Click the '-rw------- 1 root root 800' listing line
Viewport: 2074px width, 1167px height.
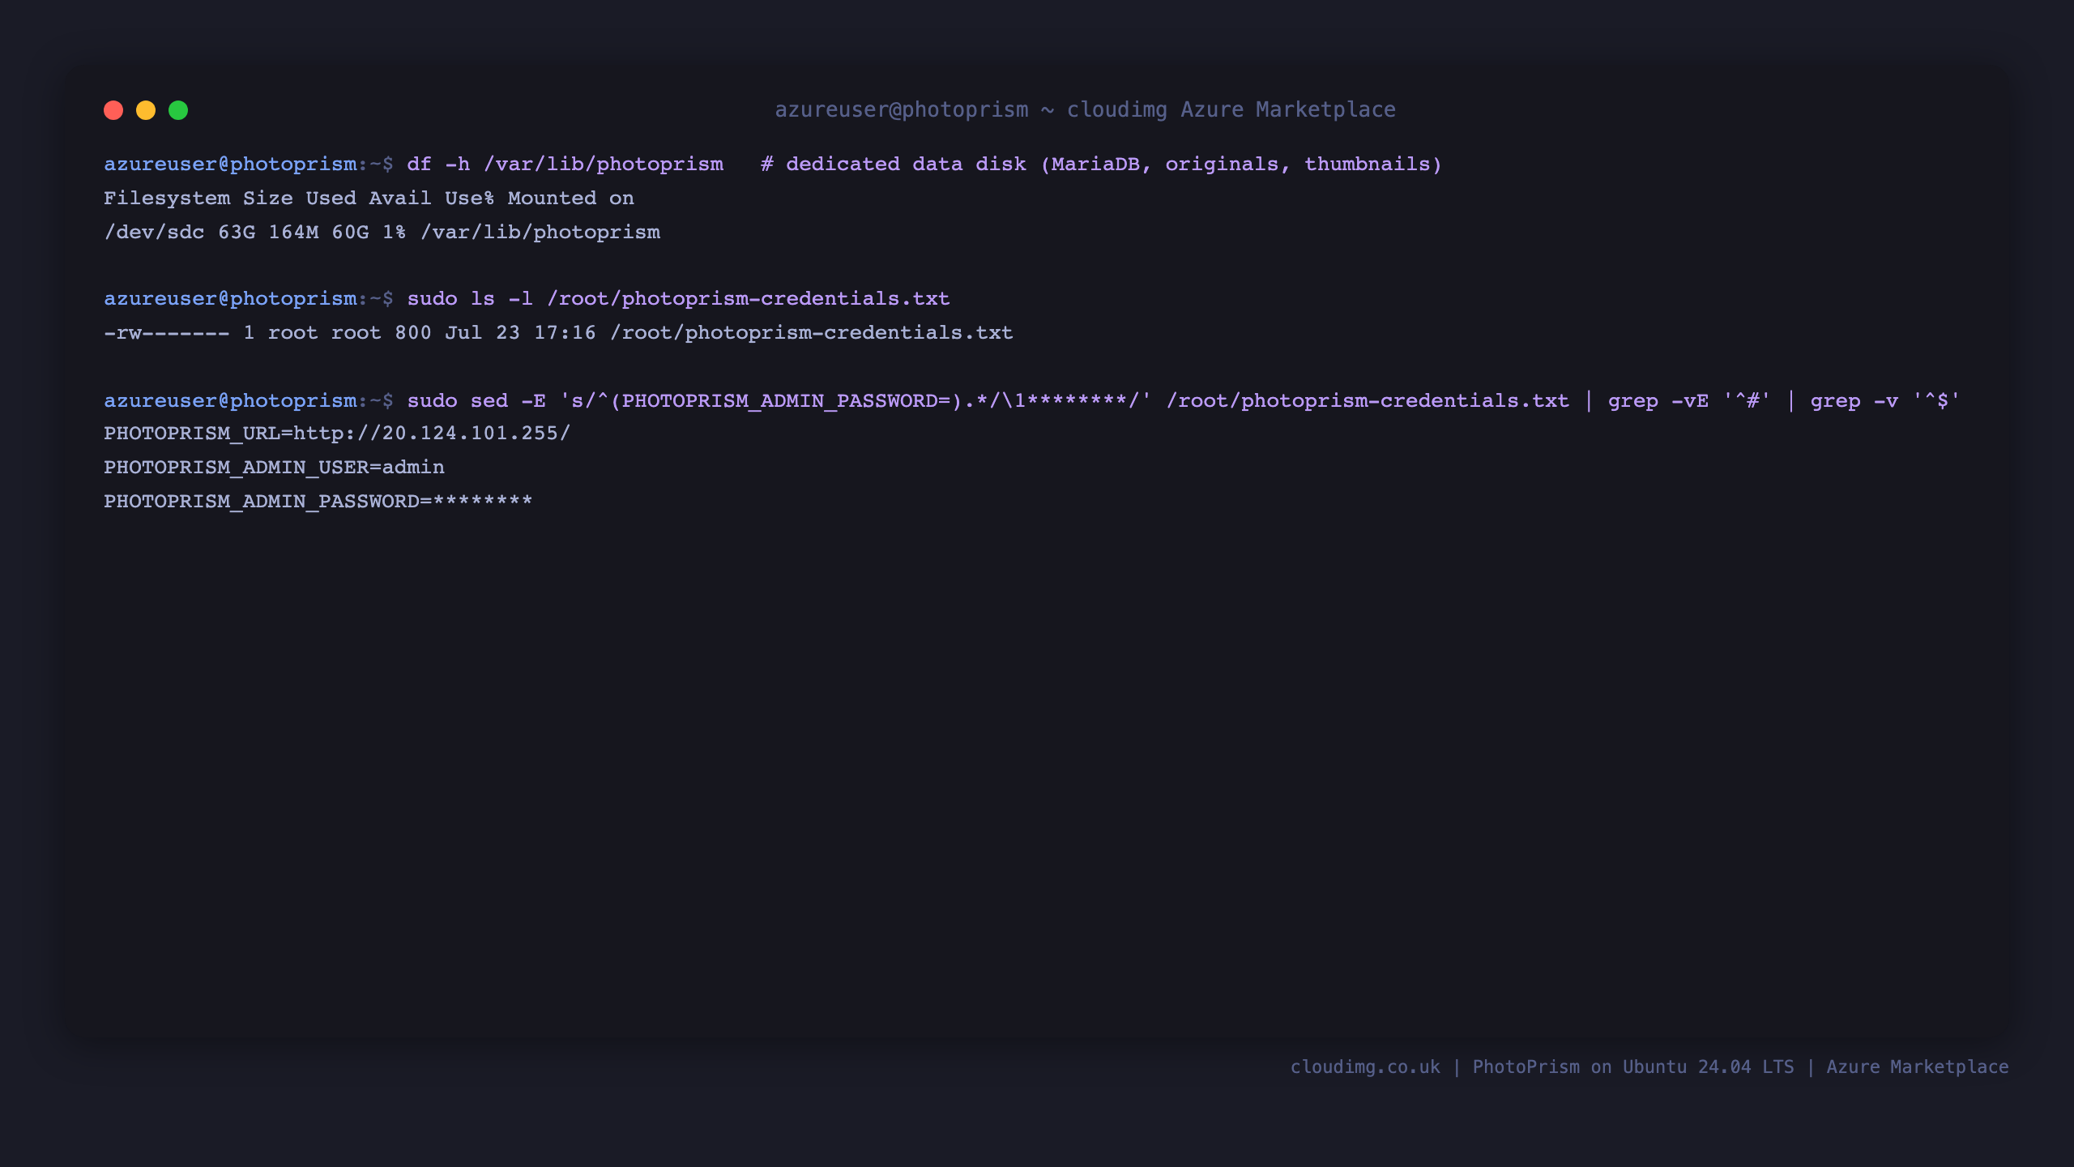point(558,333)
